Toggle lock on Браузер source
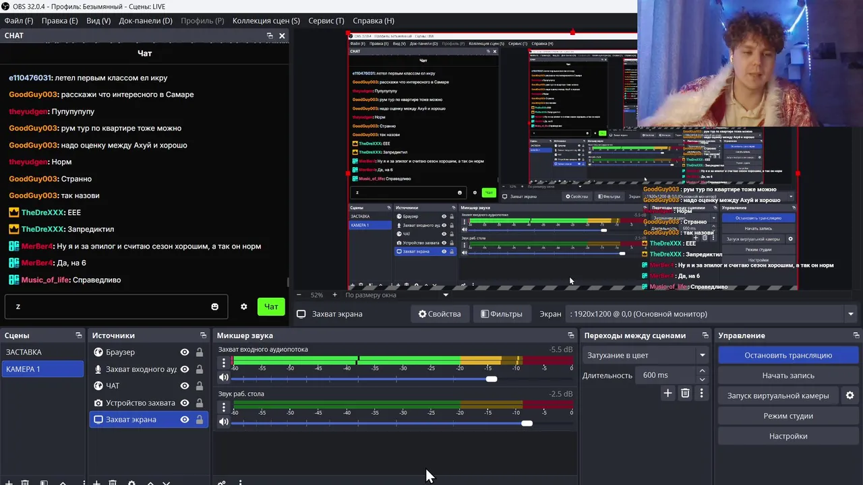 point(200,352)
